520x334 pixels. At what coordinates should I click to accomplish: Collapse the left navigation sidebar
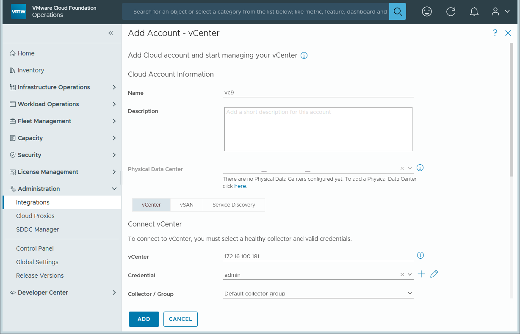pos(111,33)
